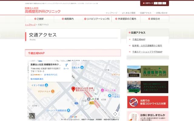Viewport: 194px width, 121px height.
Task: Click the red clinic location pin on map
Action: click(73, 89)
